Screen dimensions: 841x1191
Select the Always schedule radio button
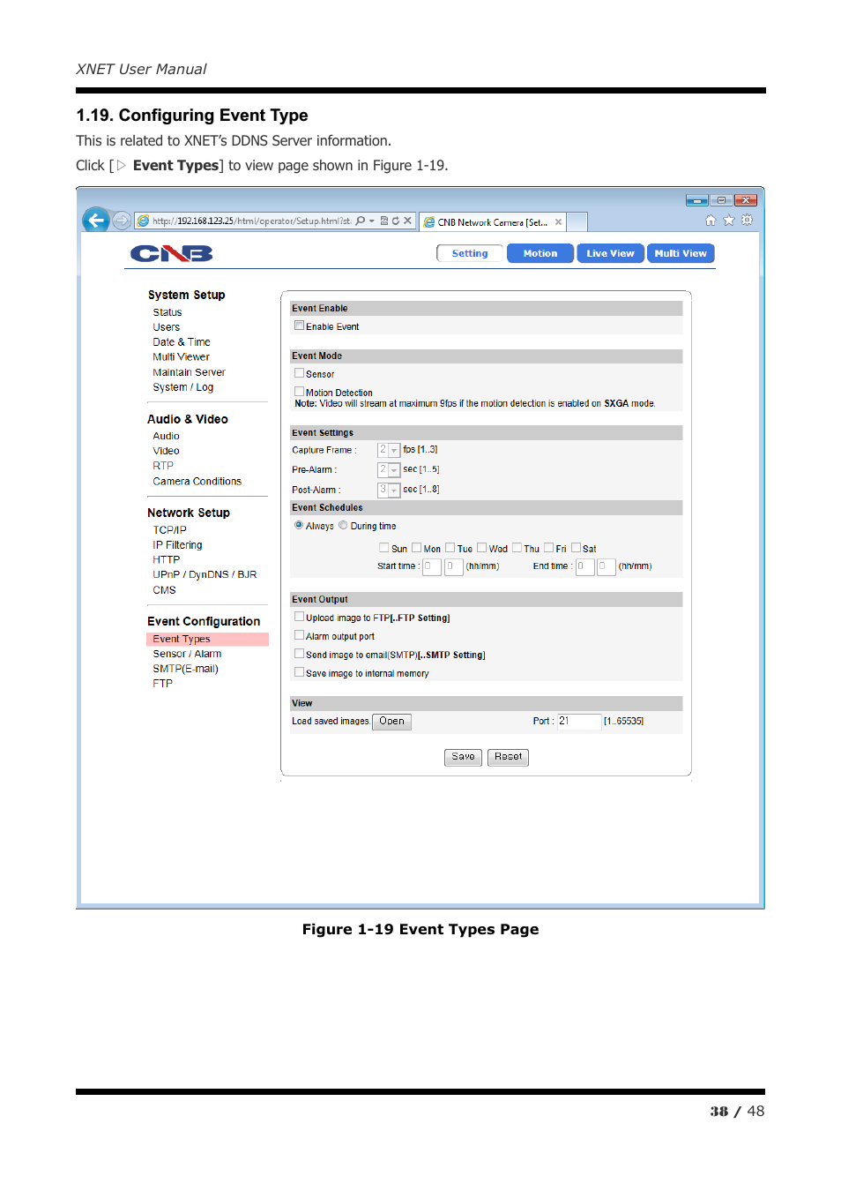point(299,525)
